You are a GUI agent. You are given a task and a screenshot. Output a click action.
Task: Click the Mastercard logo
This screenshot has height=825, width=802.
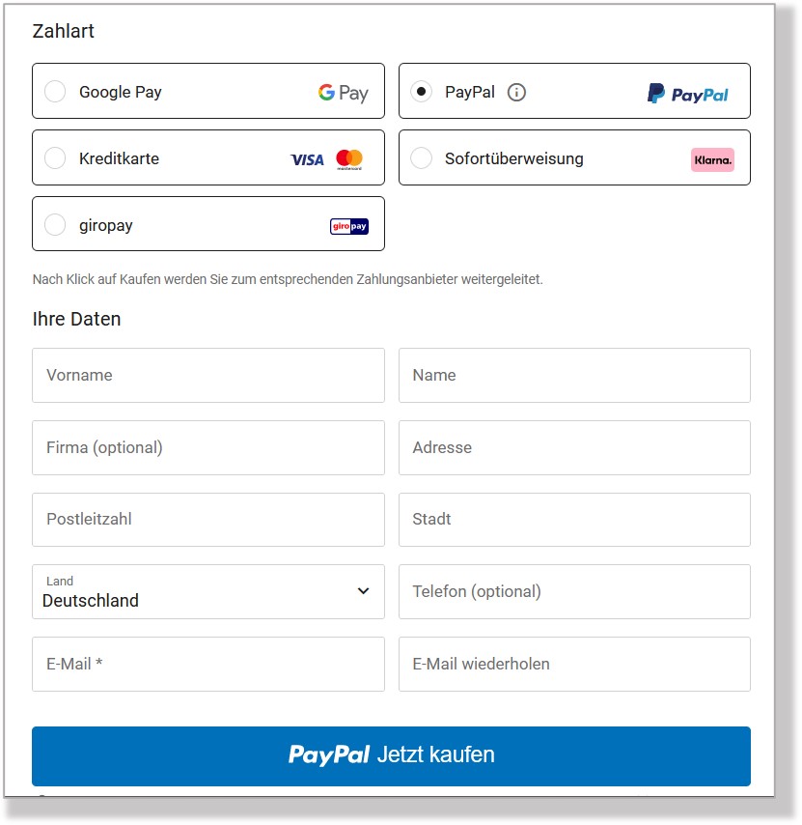(349, 159)
